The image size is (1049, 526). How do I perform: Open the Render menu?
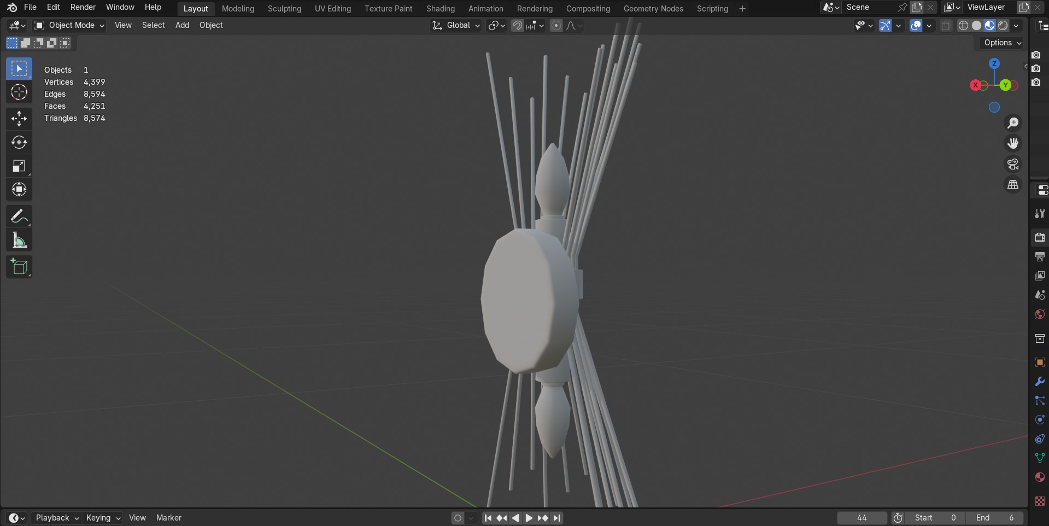(x=83, y=7)
